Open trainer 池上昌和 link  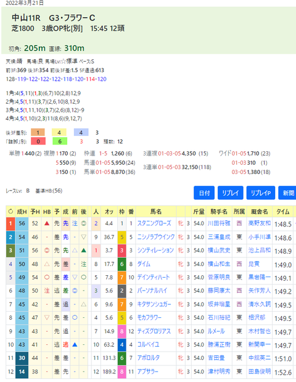click(x=260, y=251)
